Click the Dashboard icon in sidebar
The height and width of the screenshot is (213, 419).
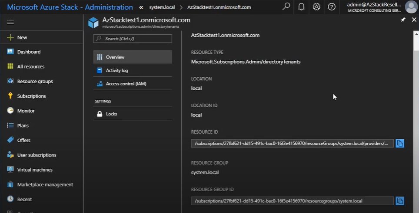10,52
